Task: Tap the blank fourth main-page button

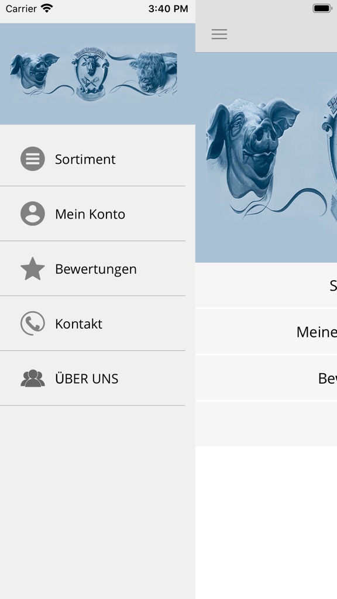Action: pyautogui.click(x=266, y=424)
